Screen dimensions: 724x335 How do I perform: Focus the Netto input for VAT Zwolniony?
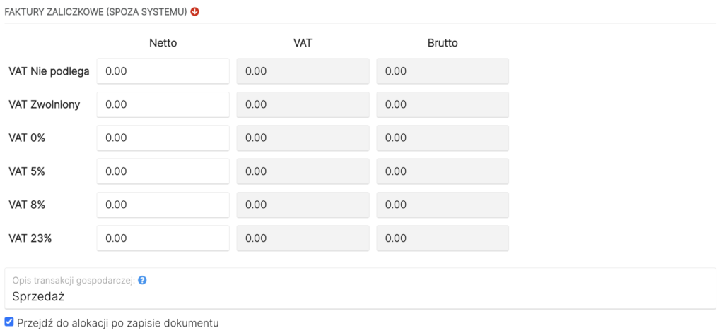click(x=163, y=104)
